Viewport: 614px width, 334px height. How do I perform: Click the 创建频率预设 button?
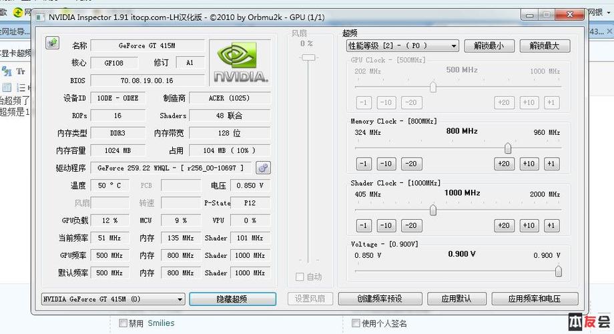pyautogui.click(x=380, y=299)
